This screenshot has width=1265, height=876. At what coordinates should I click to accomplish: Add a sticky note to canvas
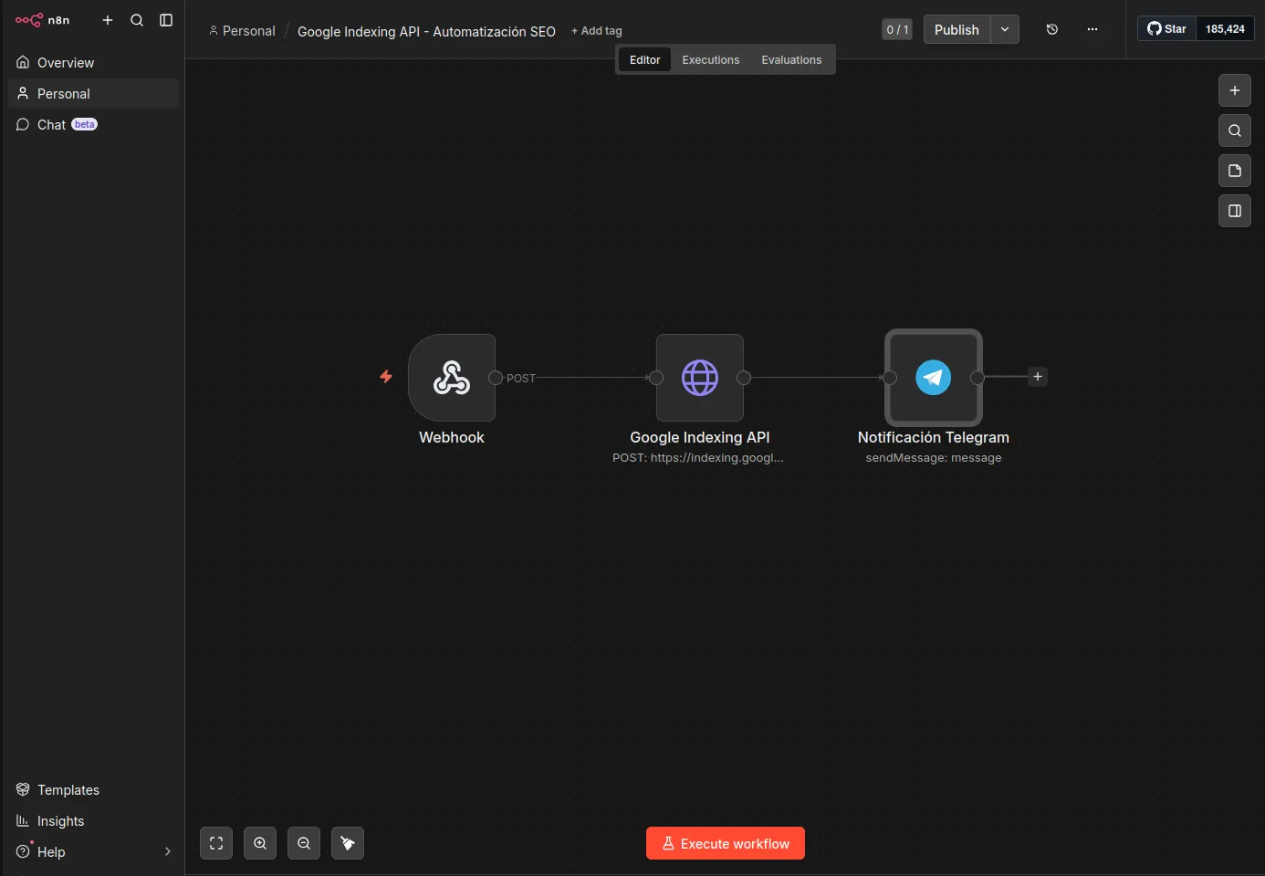[x=1235, y=171]
